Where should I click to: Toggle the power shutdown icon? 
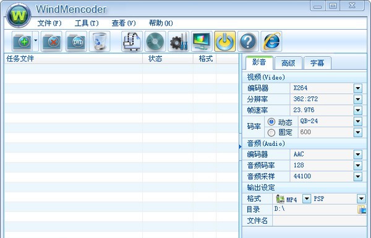pos(225,41)
